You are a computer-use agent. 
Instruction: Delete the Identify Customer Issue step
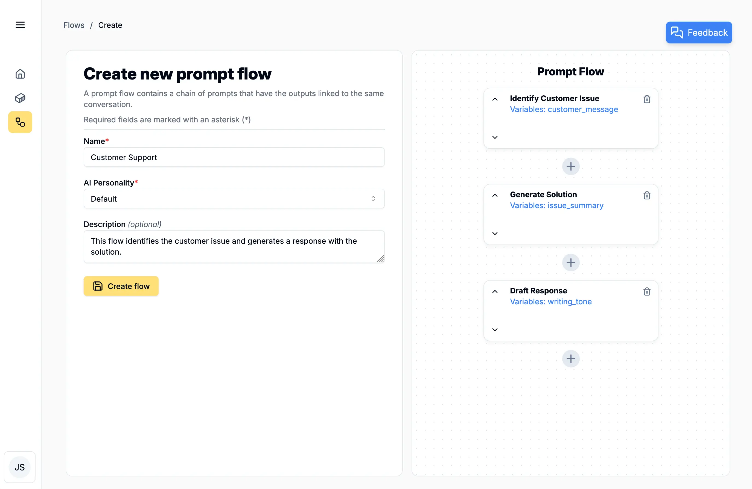point(647,99)
